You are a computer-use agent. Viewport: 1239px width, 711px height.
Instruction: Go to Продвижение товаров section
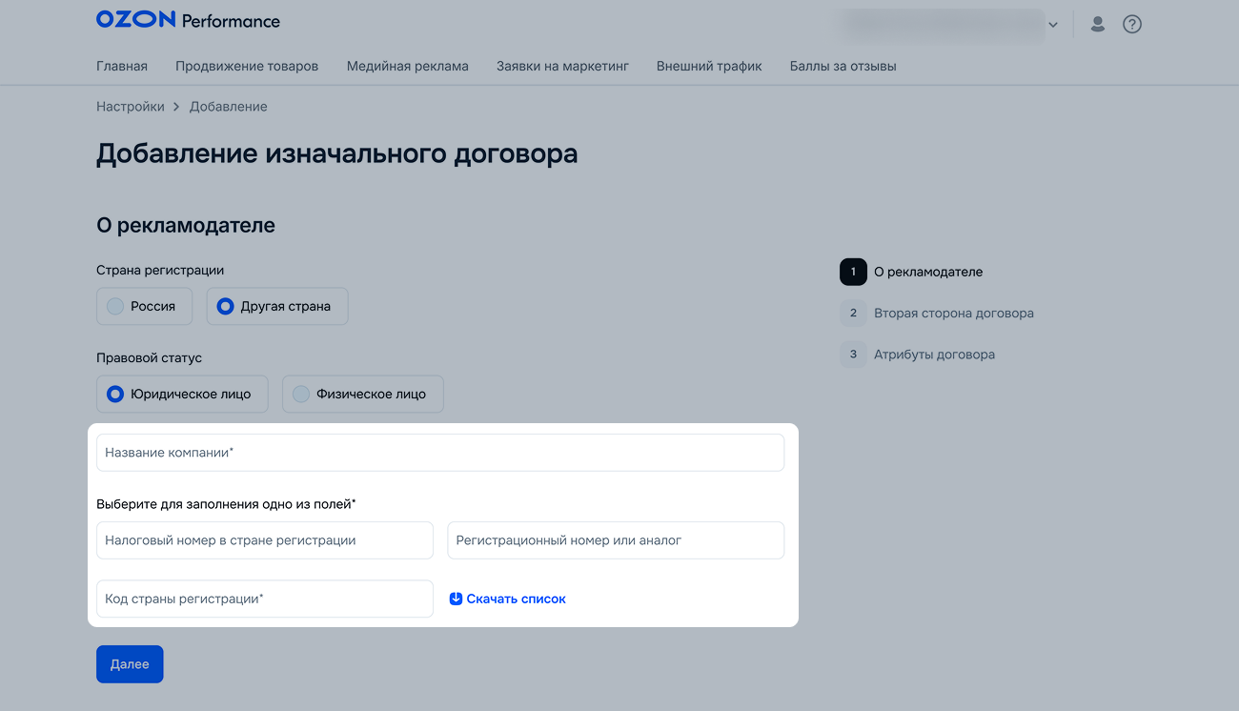[x=247, y=66]
